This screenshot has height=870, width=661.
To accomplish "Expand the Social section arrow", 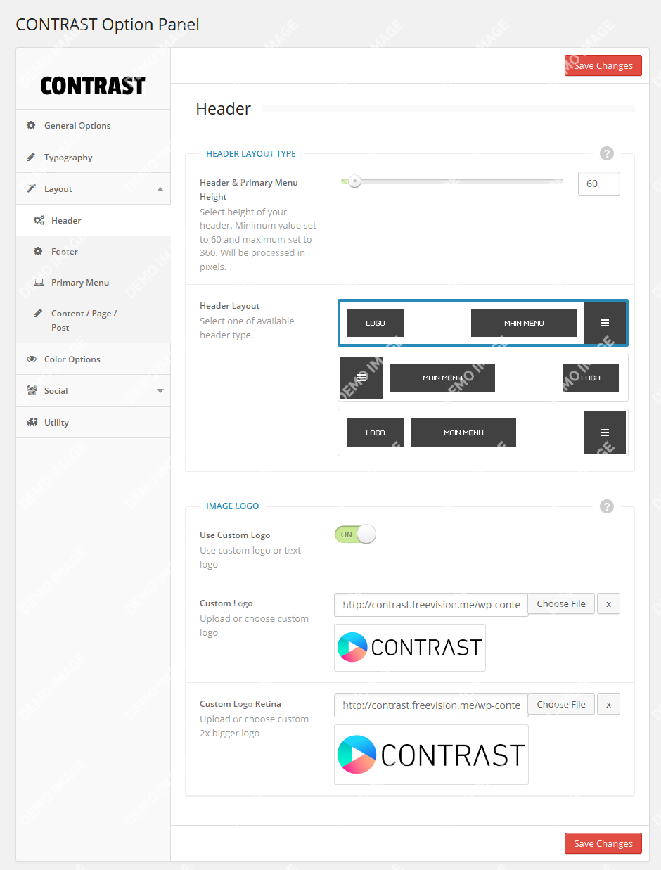I will [x=160, y=391].
